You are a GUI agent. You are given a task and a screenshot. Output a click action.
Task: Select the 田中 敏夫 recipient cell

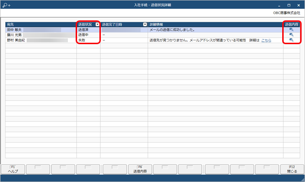pos(41,30)
